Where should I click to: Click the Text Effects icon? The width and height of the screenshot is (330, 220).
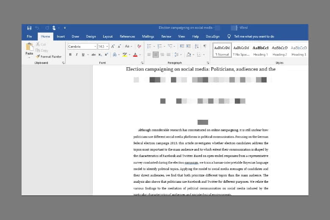point(115,55)
